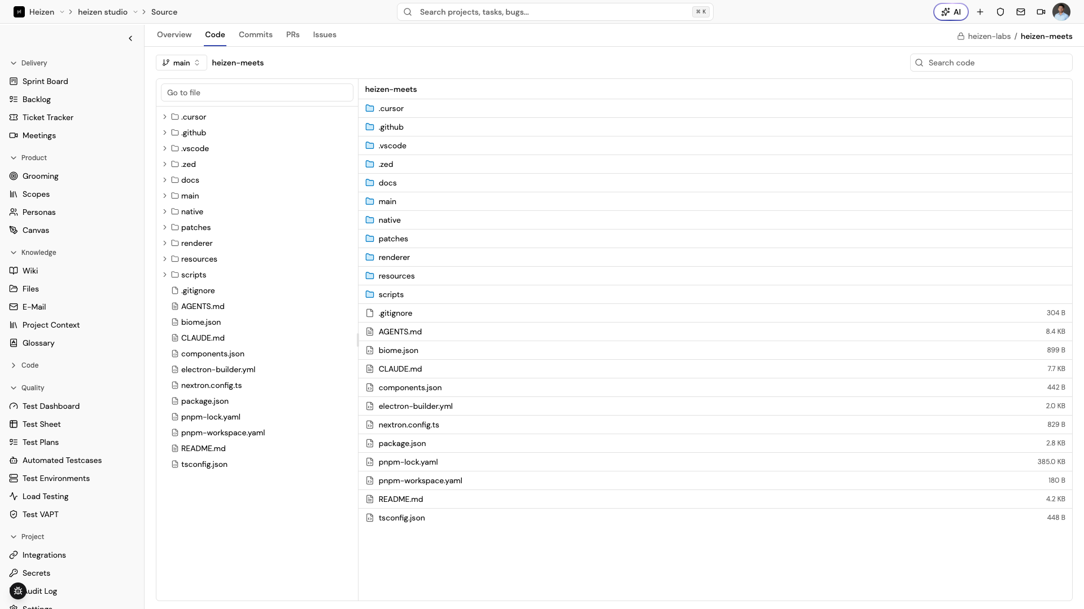Switch to the PRs tab
The height and width of the screenshot is (609, 1084).
click(292, 34)
